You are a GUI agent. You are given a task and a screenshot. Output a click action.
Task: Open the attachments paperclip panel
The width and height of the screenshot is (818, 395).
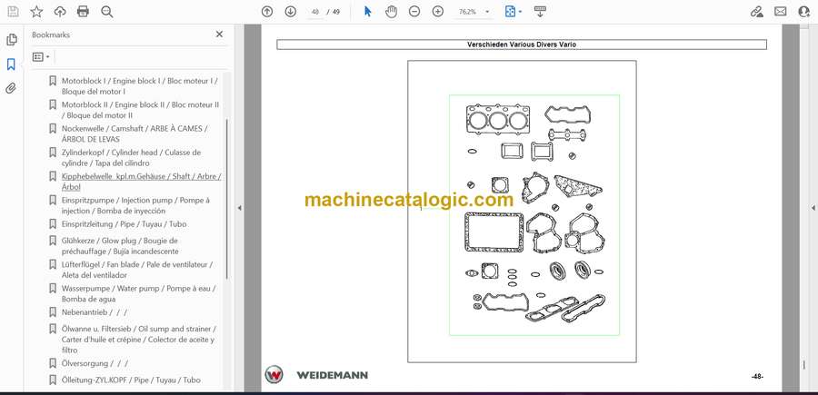pyautogui.click(x=11, y=88)
